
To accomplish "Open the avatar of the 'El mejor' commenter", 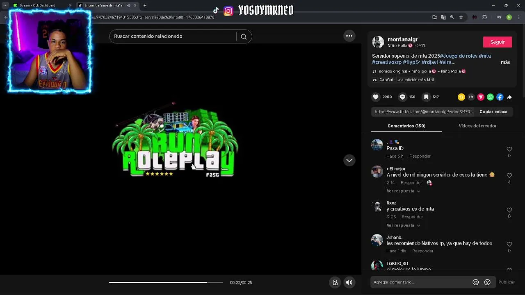I will pos(377,171).
